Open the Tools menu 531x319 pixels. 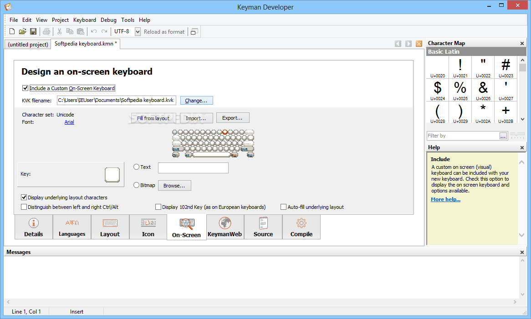pyautogui.click(x=128, y=20)
